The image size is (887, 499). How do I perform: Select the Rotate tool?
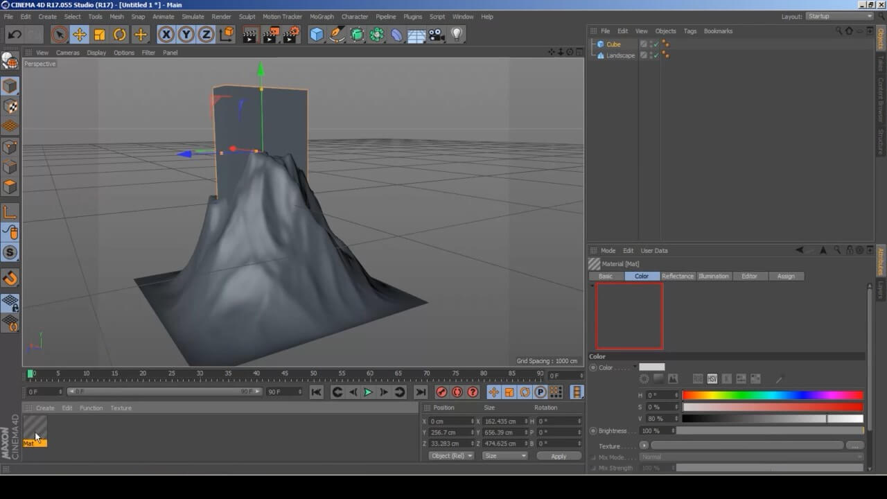pos(120,35)
